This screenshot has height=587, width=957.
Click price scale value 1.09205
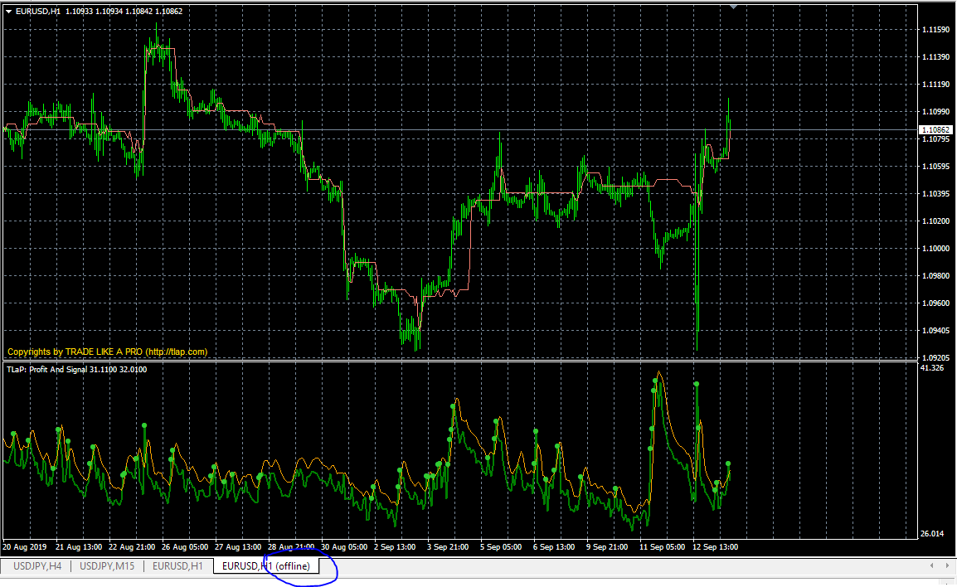[935, 357]
